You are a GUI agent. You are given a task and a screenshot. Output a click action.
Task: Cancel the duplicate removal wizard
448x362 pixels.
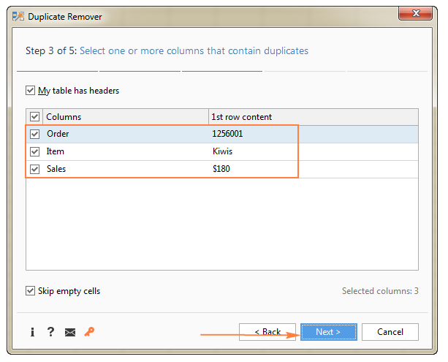point(390,332)
